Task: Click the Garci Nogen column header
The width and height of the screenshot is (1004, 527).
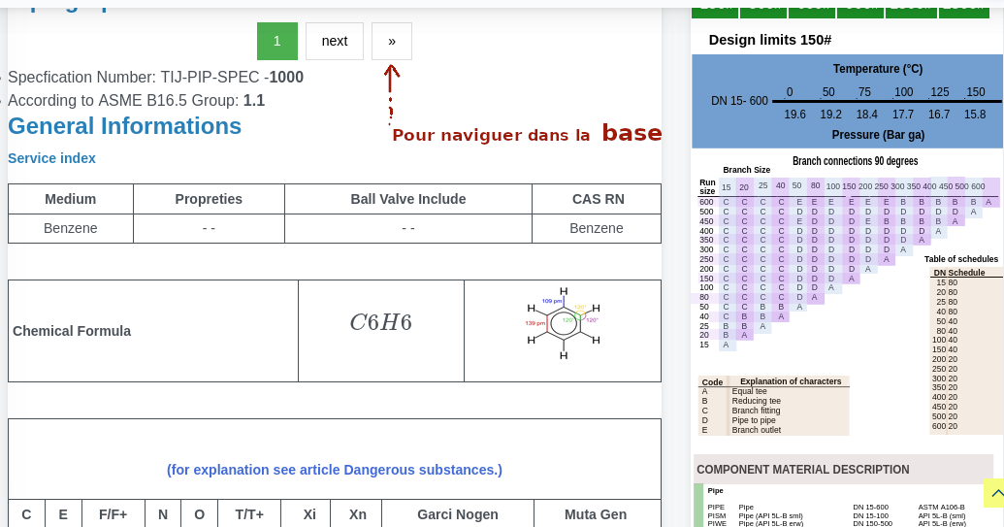Action: pyautogui.click(x=458, y=514)
